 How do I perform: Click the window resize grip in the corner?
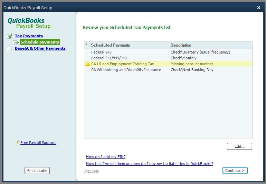[x=262, y=179]
